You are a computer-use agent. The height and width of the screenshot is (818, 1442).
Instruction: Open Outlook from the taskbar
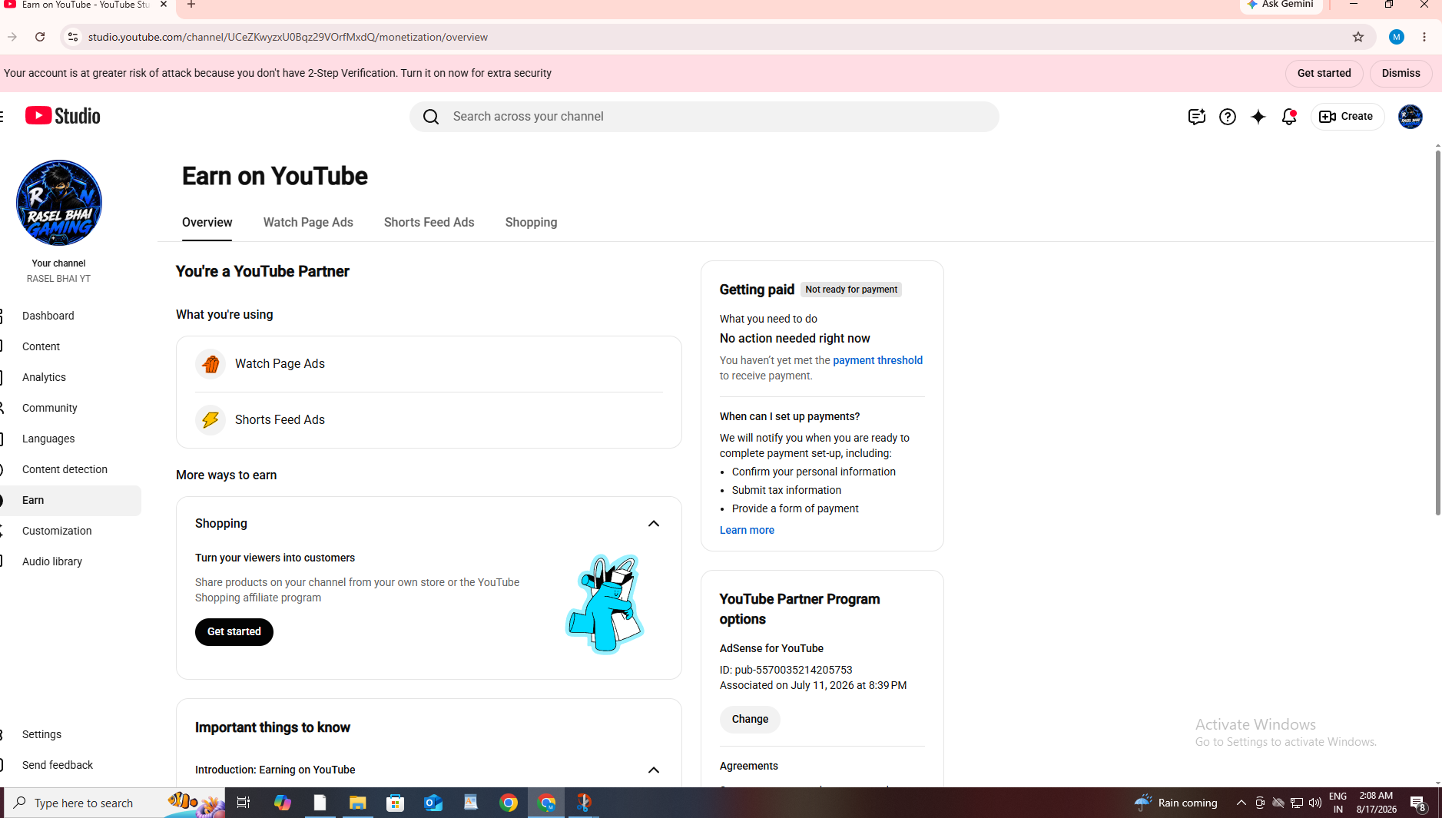tap(433, 803)
